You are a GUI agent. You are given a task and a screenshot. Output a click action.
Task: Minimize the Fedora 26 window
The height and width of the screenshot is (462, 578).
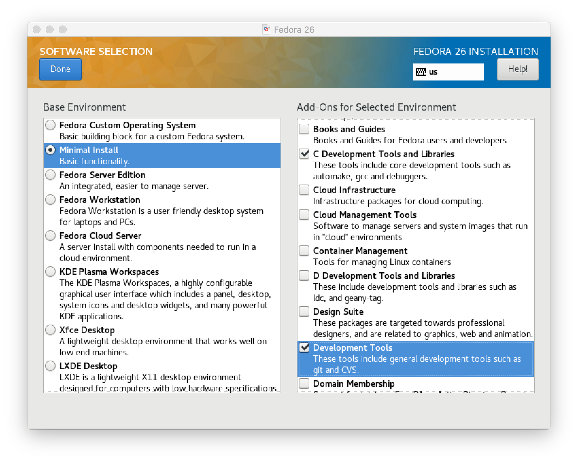[50, 29]
